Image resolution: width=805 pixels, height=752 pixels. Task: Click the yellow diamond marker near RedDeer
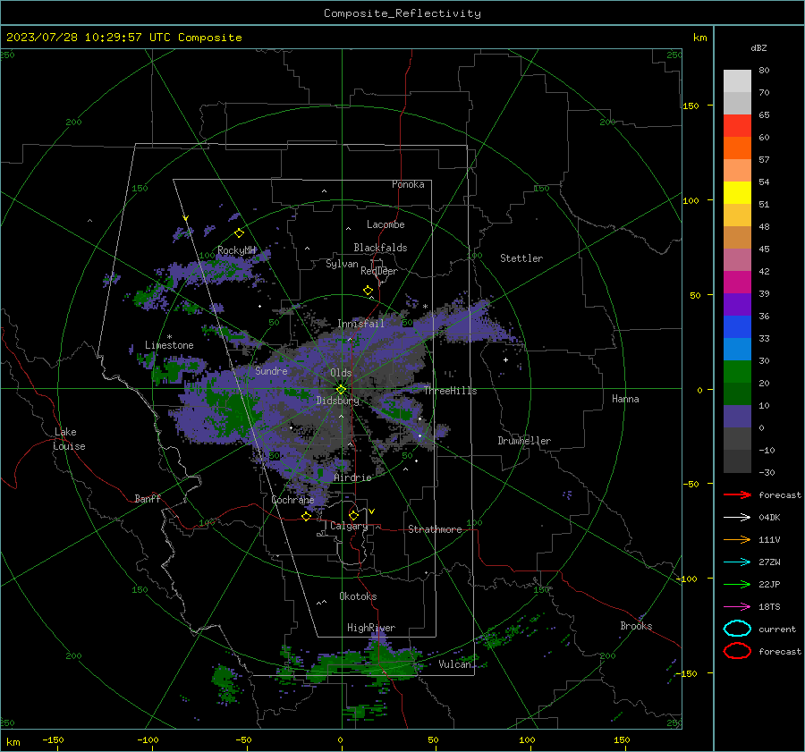369,291
